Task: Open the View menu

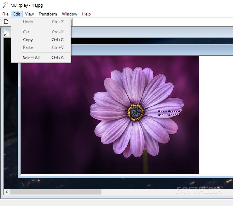Action: (29, 14)
